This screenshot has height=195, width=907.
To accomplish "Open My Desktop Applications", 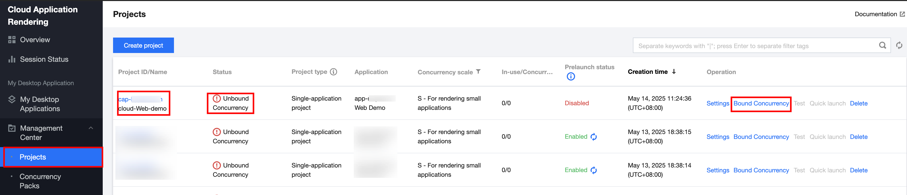I will click(x=39, y=104).
